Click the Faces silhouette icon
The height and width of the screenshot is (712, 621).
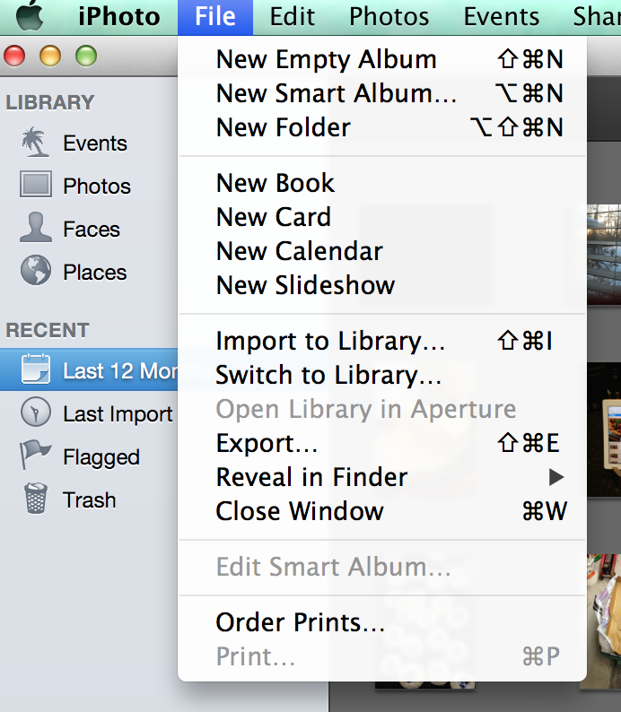35,227
